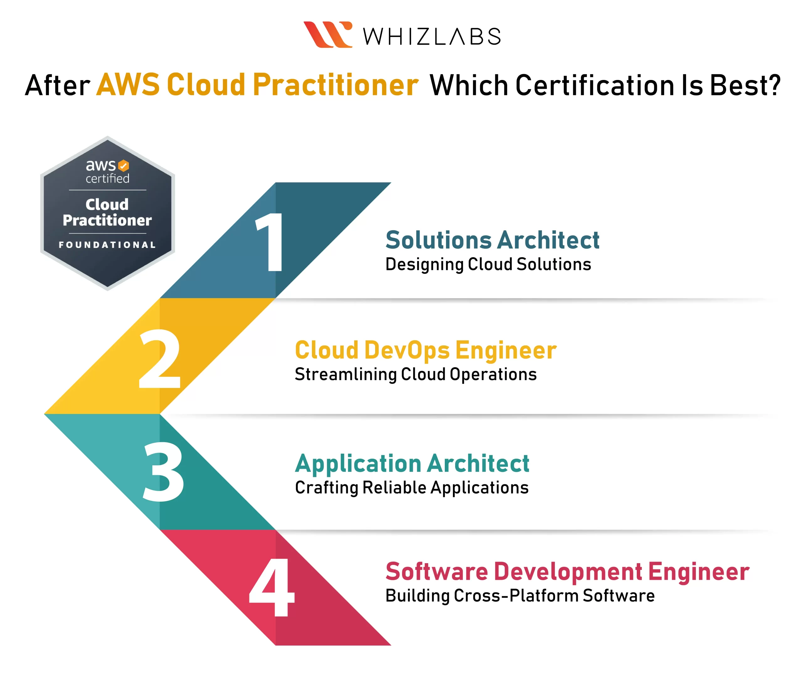This screenshot has height=687, width=803.
Task: Click the orange "AWS Cloud Practitioner" title text
Action: pyautogui.click(x=257, y=84)
